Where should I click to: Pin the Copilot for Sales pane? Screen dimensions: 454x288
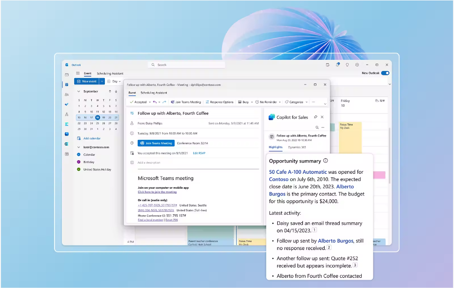pos(315,117)
